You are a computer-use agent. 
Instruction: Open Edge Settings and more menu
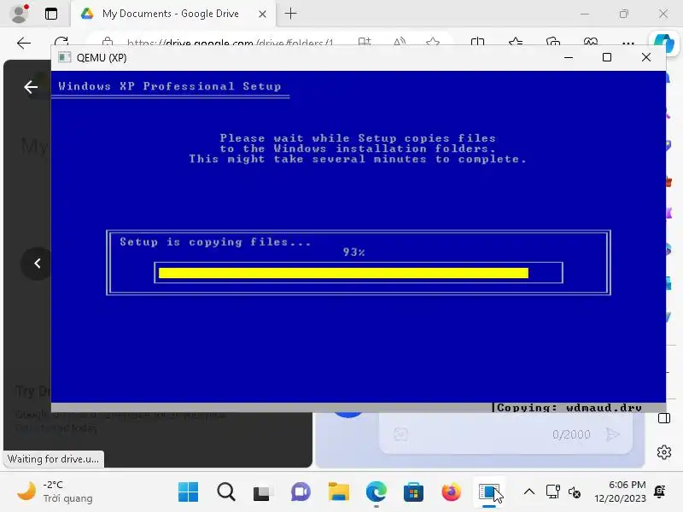(x=628, y=43)
